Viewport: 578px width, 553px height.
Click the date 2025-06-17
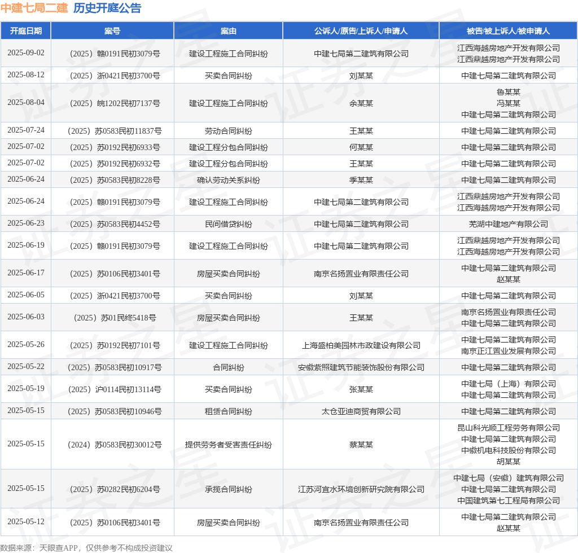pos(26,273)
